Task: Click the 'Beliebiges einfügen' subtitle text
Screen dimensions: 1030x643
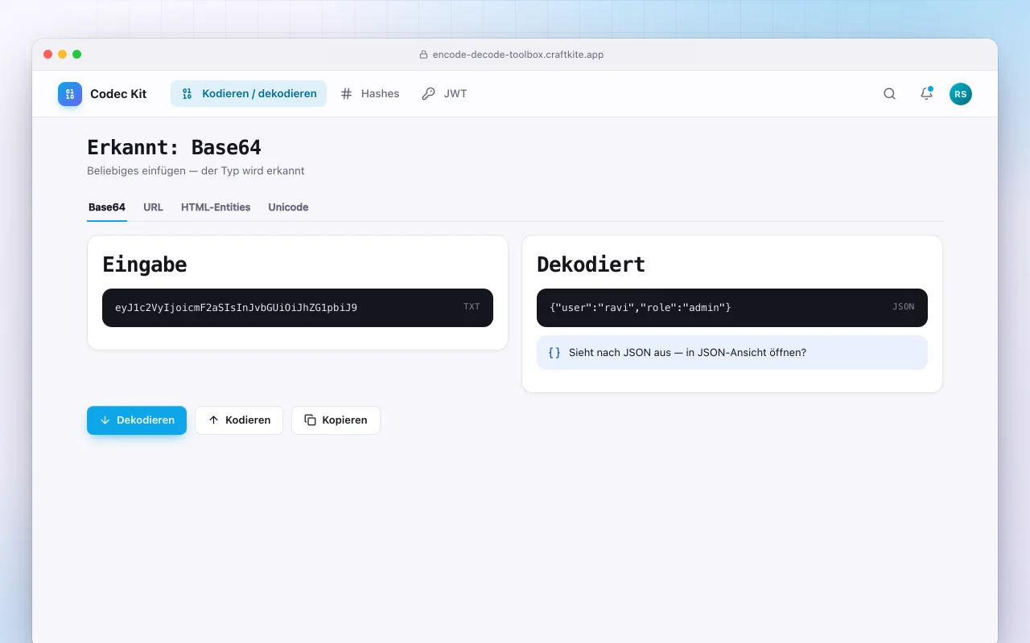Action: coord(196,170)
